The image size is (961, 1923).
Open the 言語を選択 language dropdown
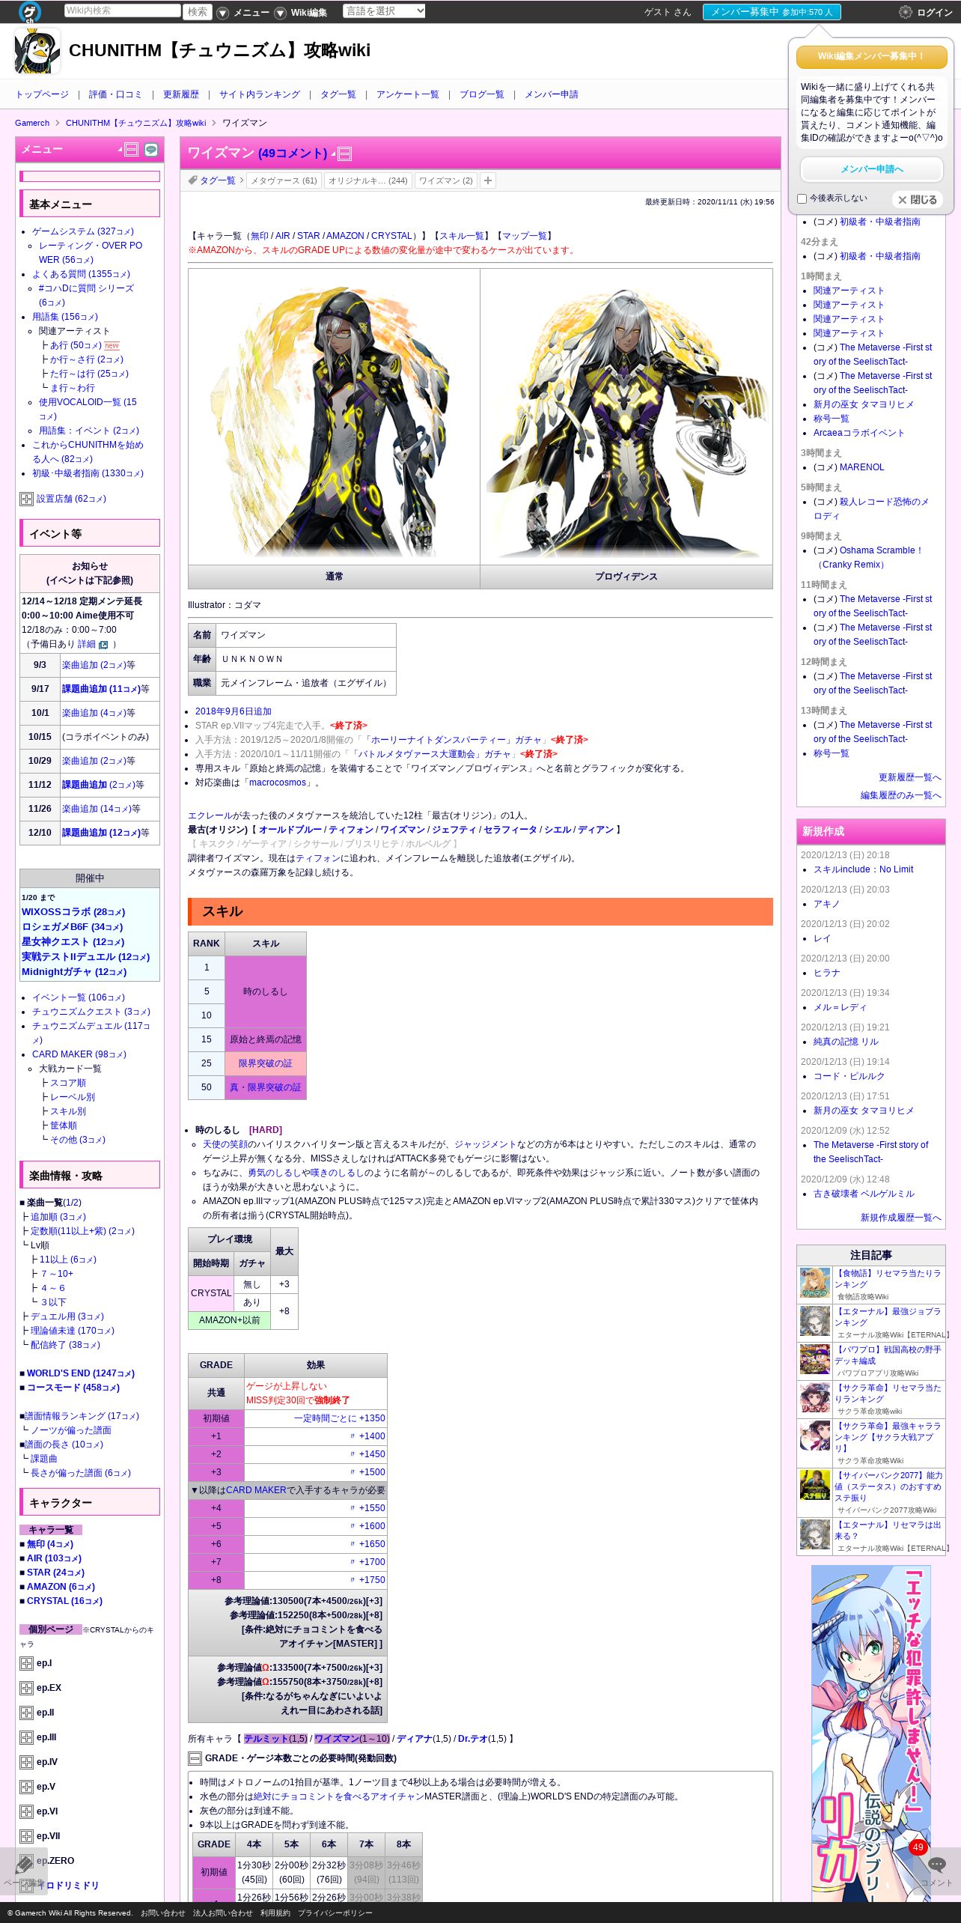pyautogui.click(x=384, y=11)
